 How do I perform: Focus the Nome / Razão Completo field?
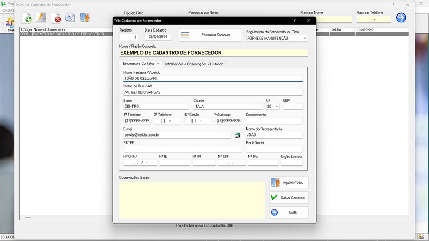pyautogui.click(x=213, y=52)
